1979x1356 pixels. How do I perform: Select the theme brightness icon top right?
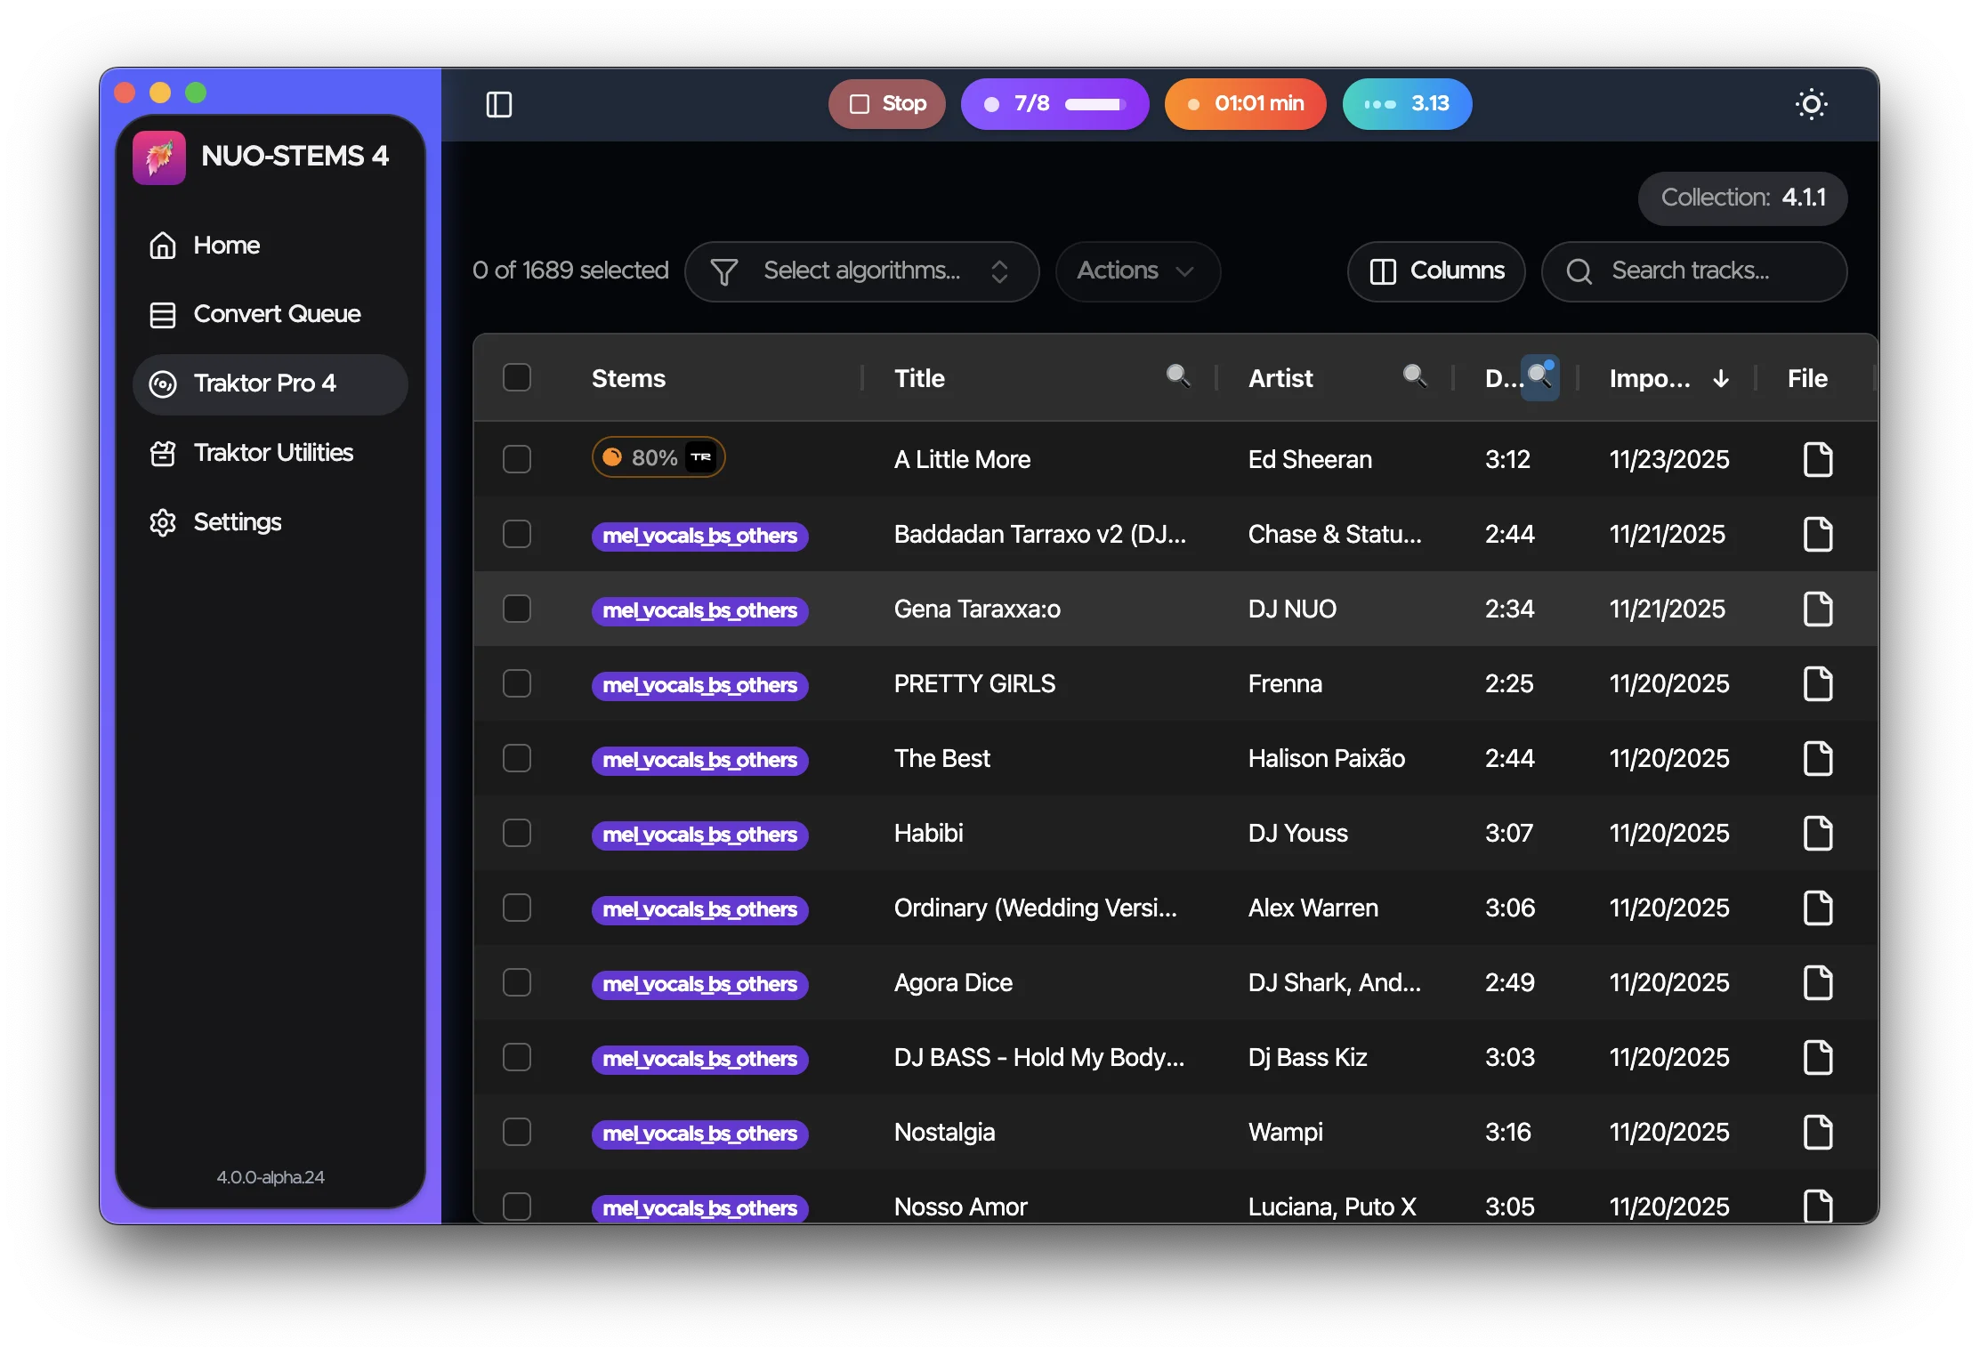pyautogui.click(x=1812, y=104)
